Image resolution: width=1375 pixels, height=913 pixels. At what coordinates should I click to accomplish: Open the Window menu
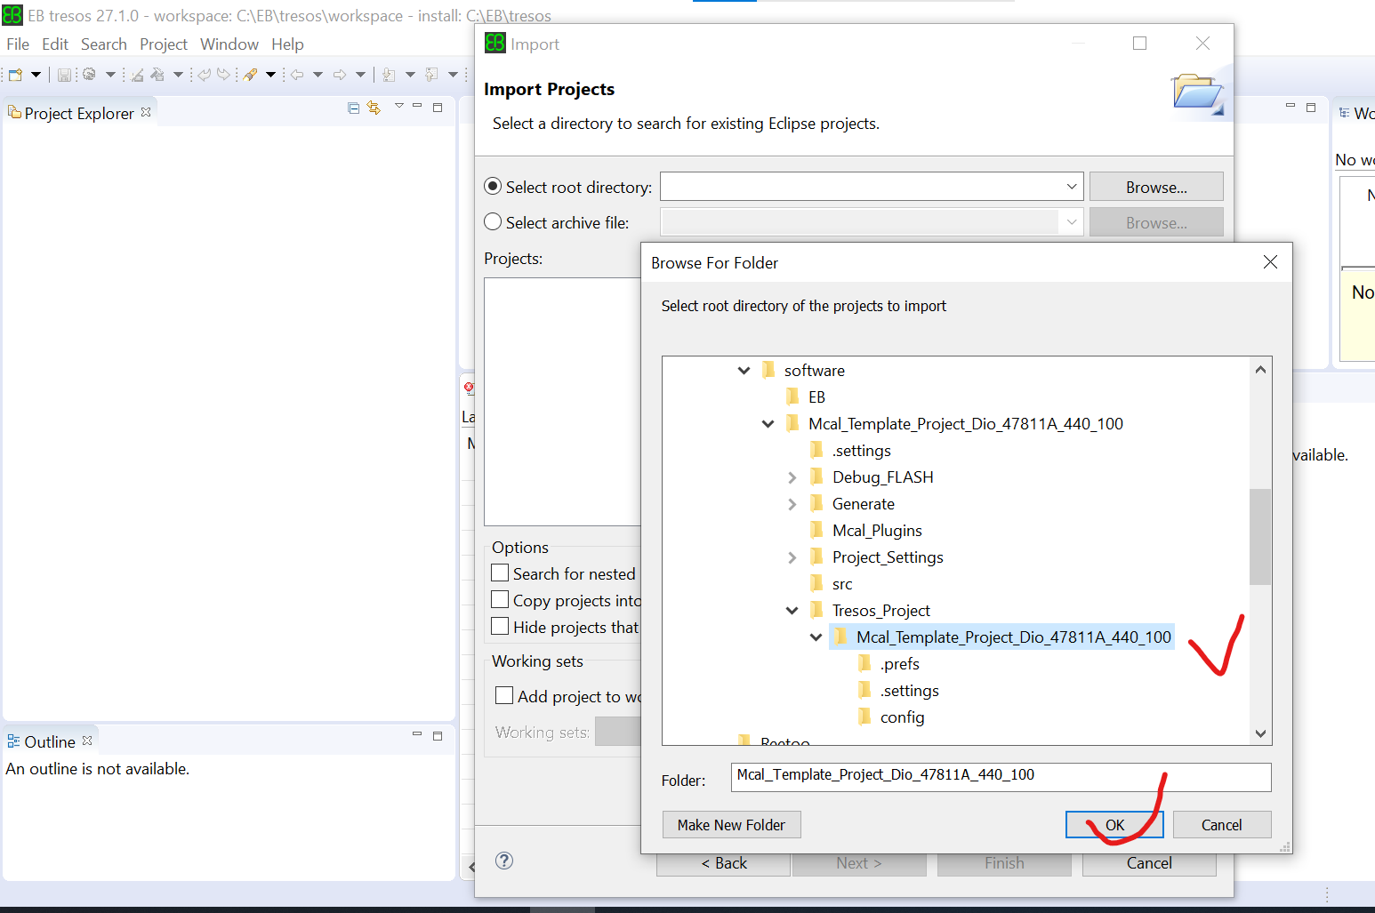(229, 44)
